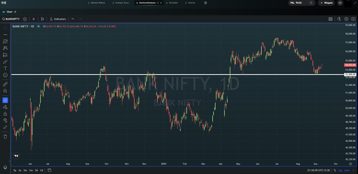This screenshot has width=358, height=174.
Task: Toggle lock all drawing tools
Action: (x=5, y=114)
